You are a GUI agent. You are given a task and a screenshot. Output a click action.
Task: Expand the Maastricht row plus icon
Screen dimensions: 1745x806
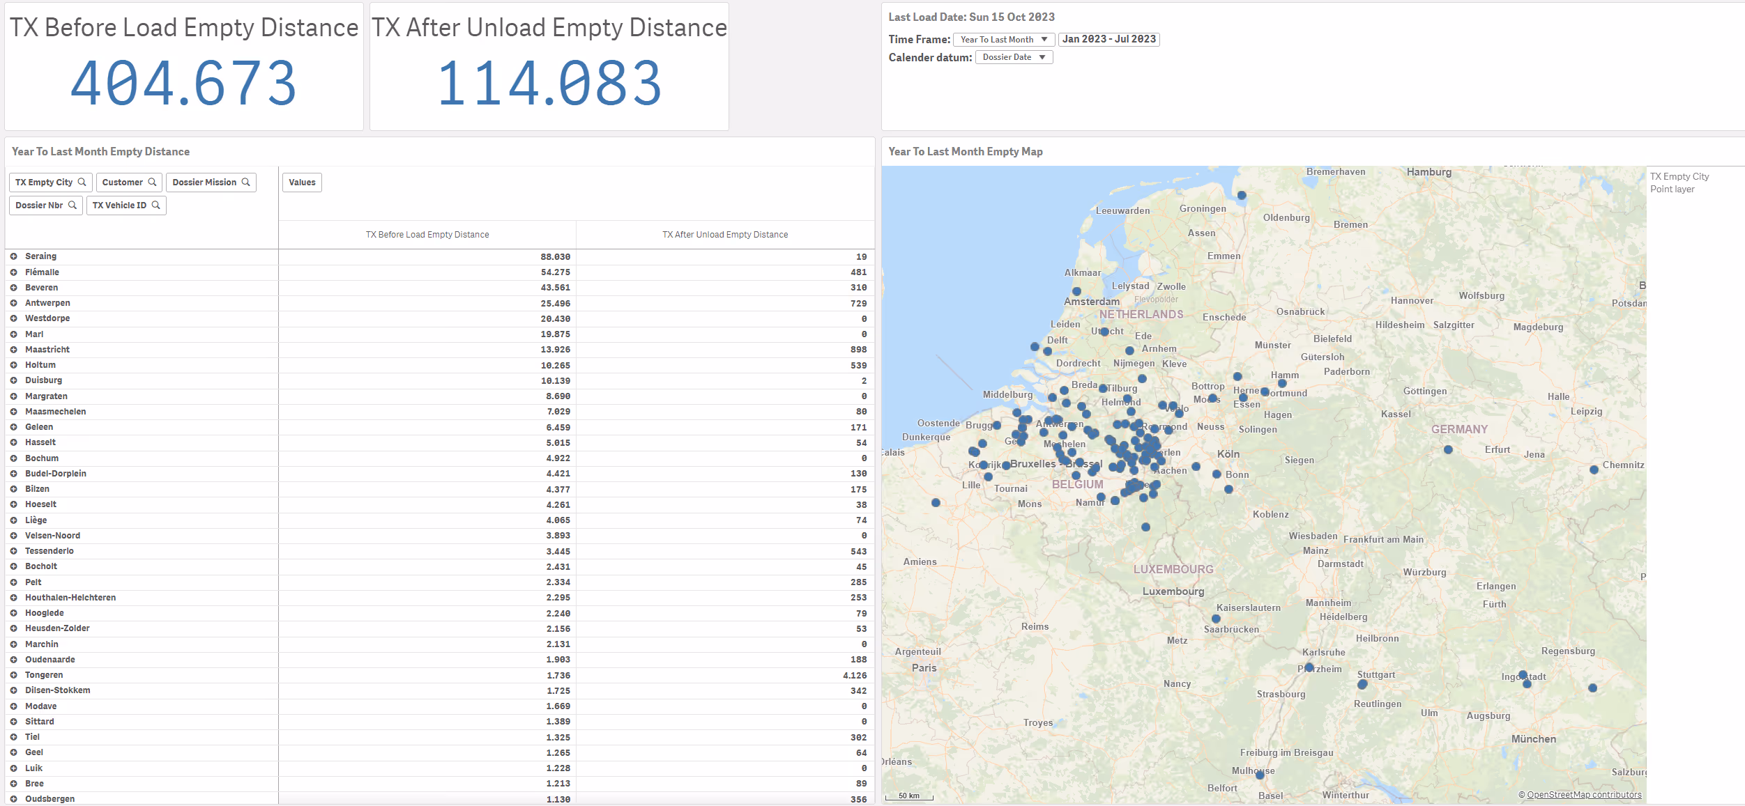13,350
